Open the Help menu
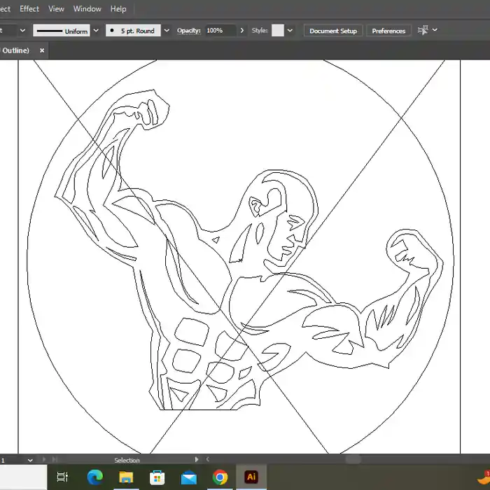 (118, 8)
